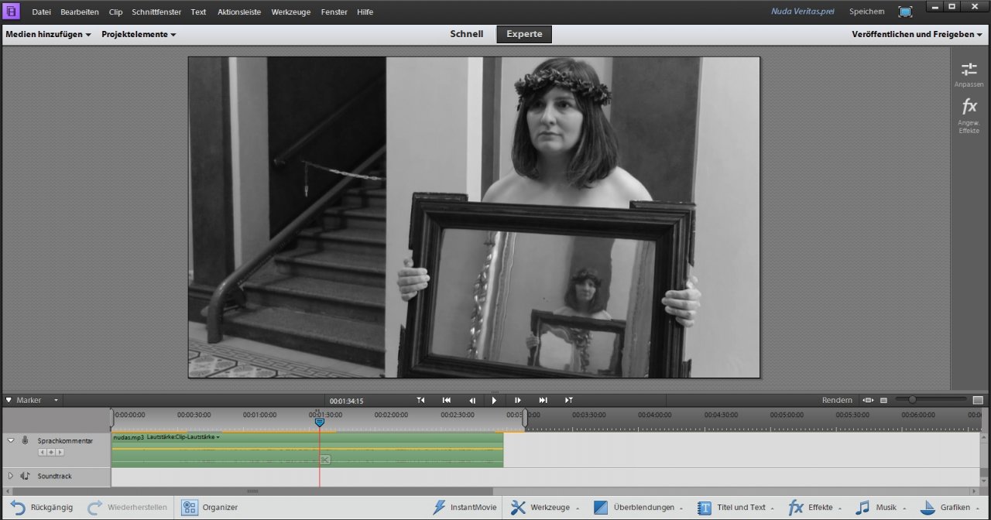The height and width of the screenshot is (520, 991).
Task: Open the Angewandte Effekte panel
Action: (x=969, y=112)
